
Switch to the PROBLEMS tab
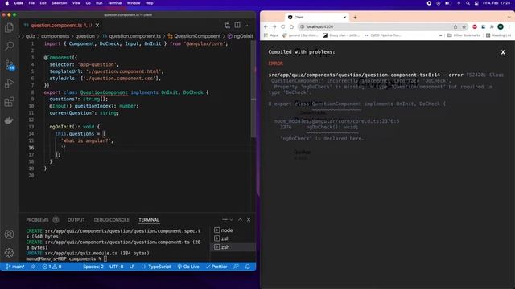click(x=37, y=220)
